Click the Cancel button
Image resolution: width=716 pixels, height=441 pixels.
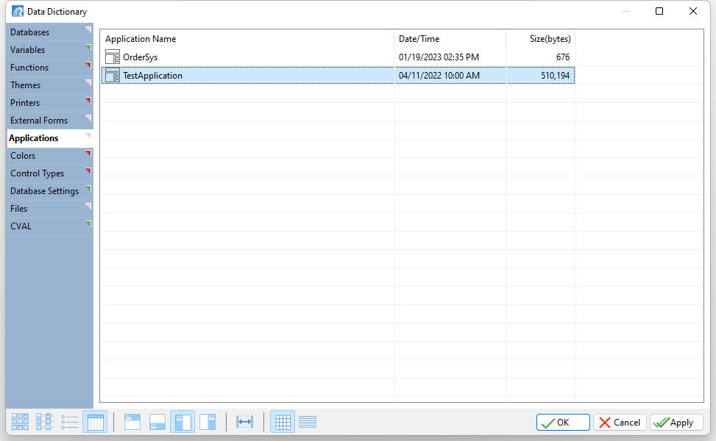[620, 423]
